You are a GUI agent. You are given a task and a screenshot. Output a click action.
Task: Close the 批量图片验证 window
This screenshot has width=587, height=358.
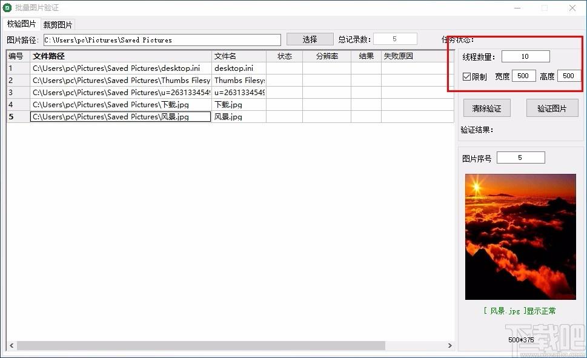572,8
